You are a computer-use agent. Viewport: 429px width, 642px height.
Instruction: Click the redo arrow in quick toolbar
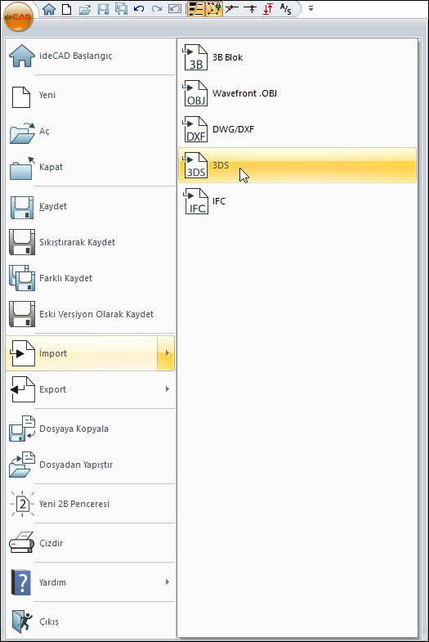pos(157,9)
